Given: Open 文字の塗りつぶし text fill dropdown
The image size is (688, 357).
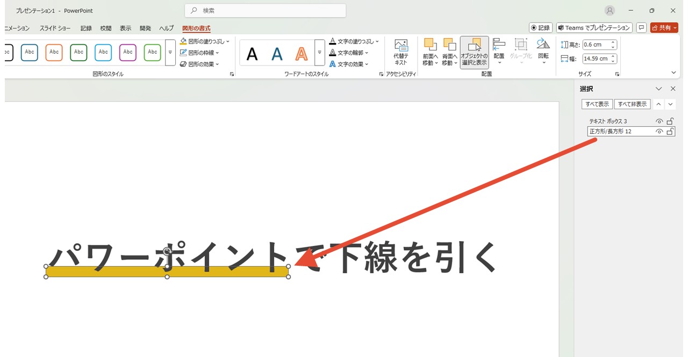Looking at the screenshot, I should click(354, 41).
